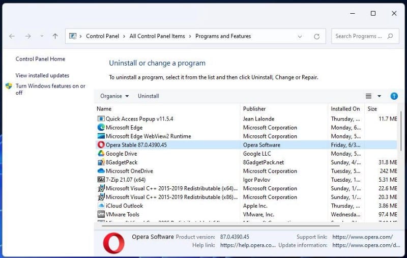Refresh the Programs and Features list

[316, 36]
